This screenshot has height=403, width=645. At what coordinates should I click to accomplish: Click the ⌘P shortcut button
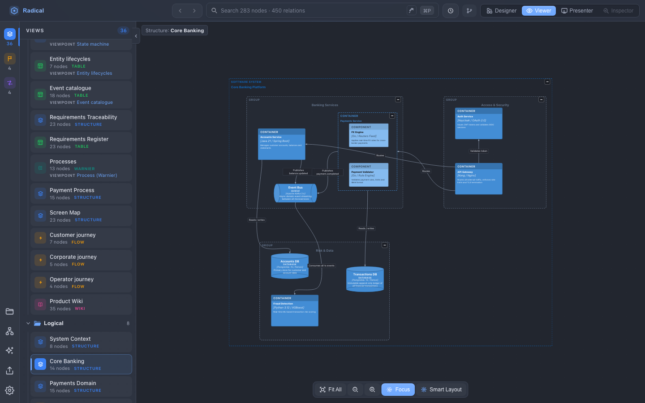(x=427, y=10)
